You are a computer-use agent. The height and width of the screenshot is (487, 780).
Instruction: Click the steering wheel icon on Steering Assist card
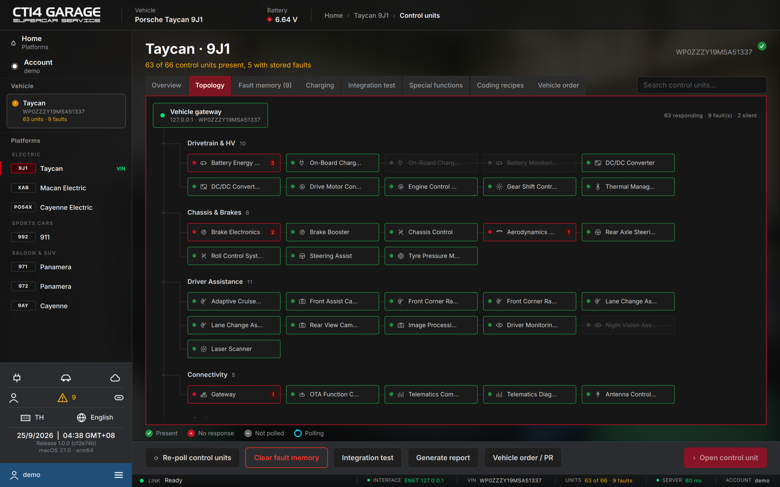point(302,256)
